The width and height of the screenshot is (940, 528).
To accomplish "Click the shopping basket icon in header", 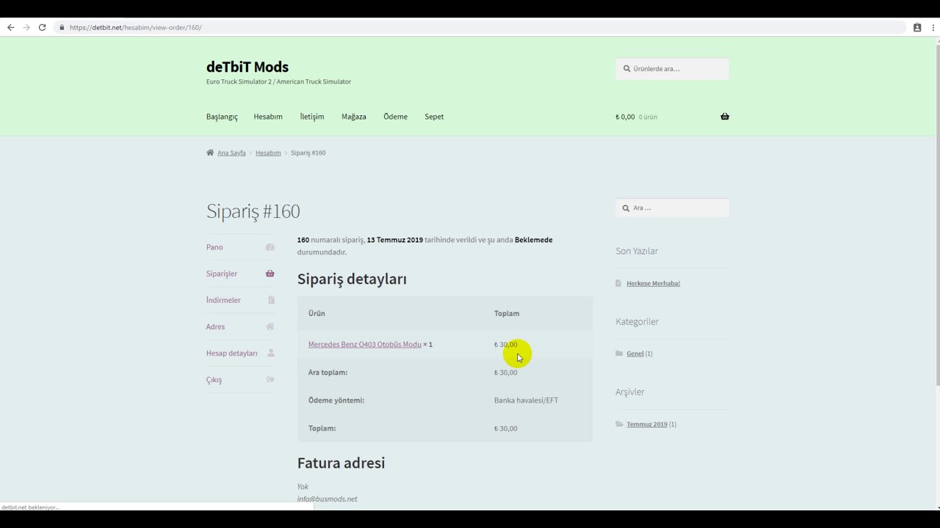I will coord(725,117).
